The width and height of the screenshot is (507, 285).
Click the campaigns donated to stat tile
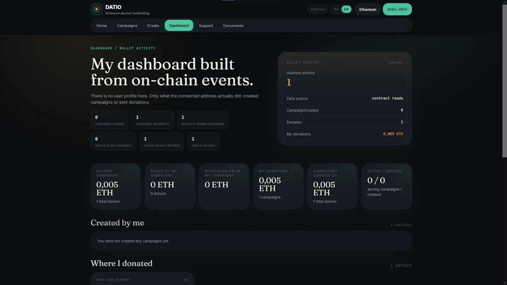153,120
